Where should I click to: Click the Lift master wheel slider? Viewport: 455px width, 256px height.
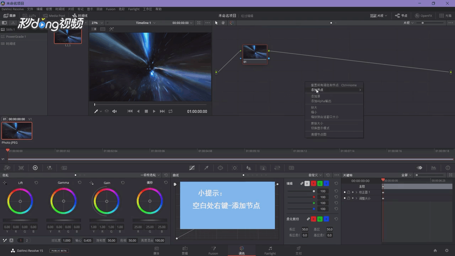20,220
